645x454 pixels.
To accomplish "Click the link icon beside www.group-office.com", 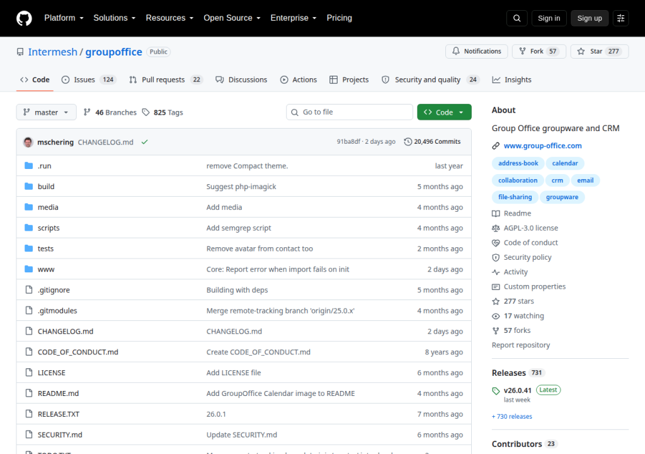I will pos(496,146).
